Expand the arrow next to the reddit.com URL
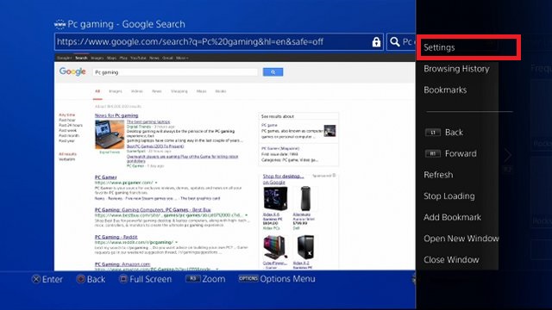The image size is (552, 310). (x=176, y=243)
